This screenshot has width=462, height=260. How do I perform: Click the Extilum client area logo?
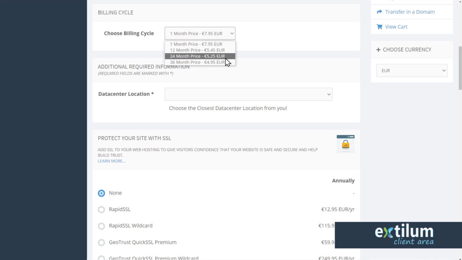click(404, 235)
